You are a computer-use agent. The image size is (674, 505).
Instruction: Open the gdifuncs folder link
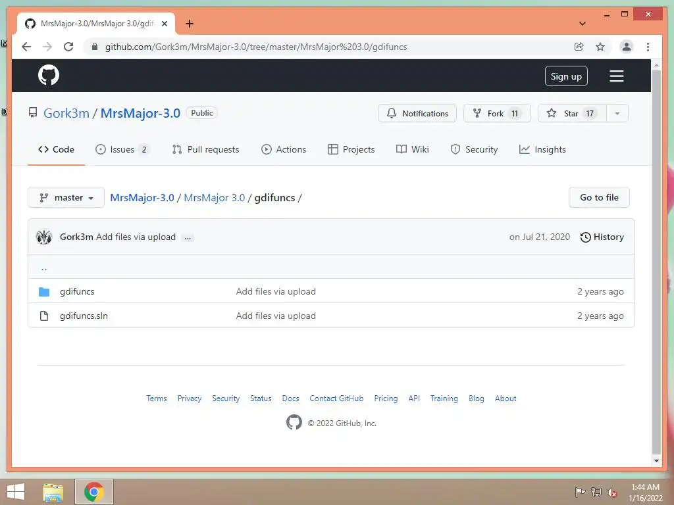tap(77, 291)
